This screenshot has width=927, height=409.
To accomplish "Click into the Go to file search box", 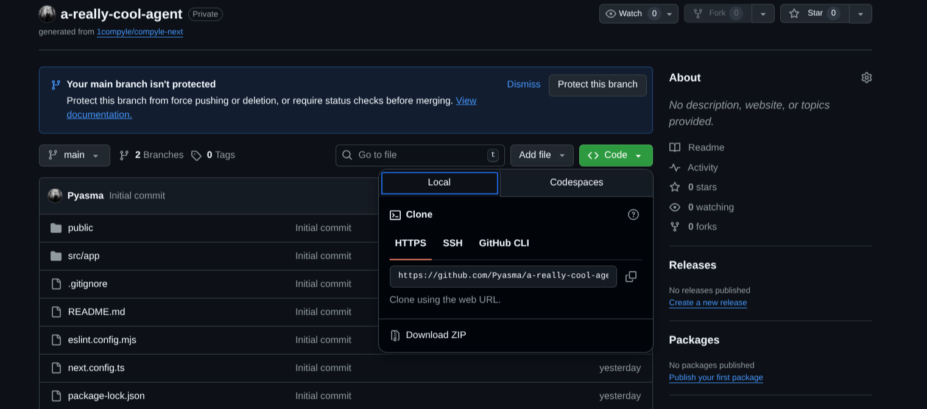I will tap(420, 155).
